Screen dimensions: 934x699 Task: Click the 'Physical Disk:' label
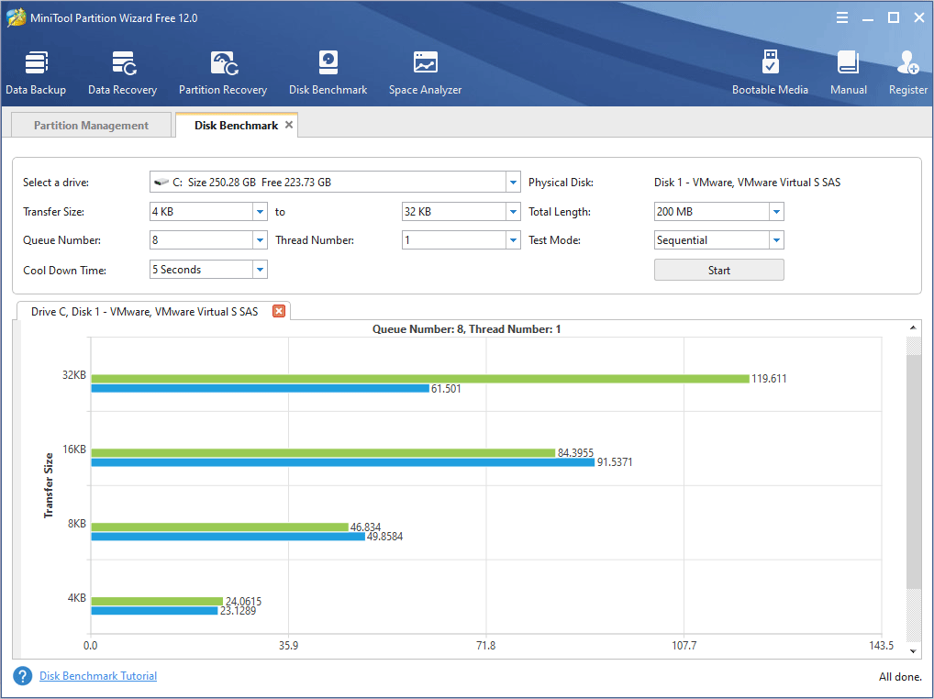[x=562, y=183]
